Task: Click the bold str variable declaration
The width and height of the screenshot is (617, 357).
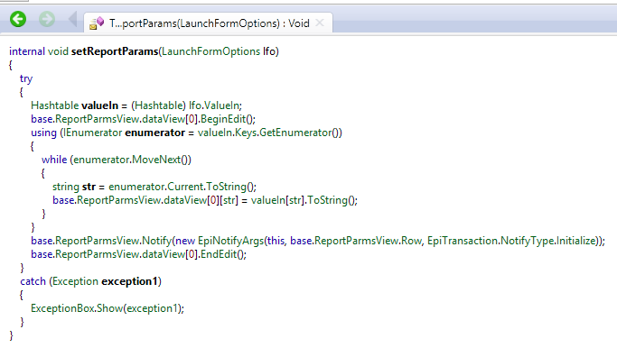Action: pyautogui.click(x=89, y=187)
